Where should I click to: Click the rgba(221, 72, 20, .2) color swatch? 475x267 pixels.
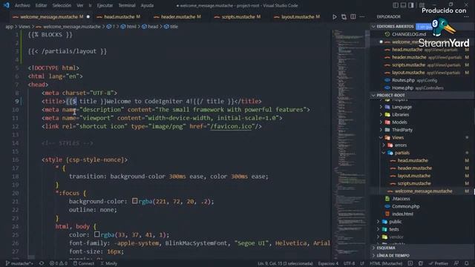[x=135, y=201]
